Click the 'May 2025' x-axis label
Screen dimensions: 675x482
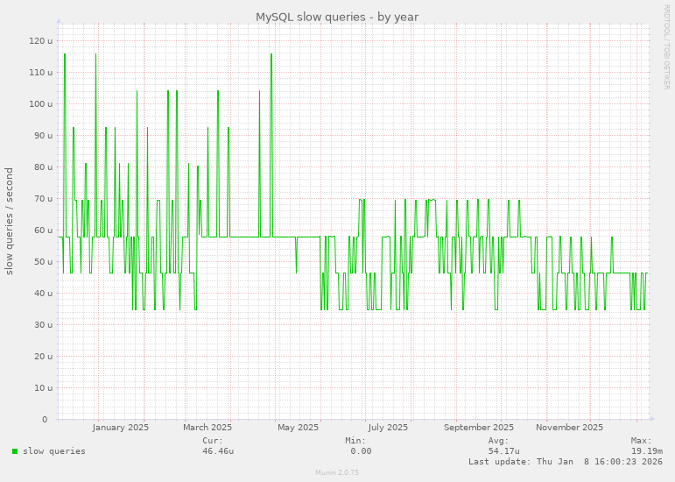tap(298, 428)
